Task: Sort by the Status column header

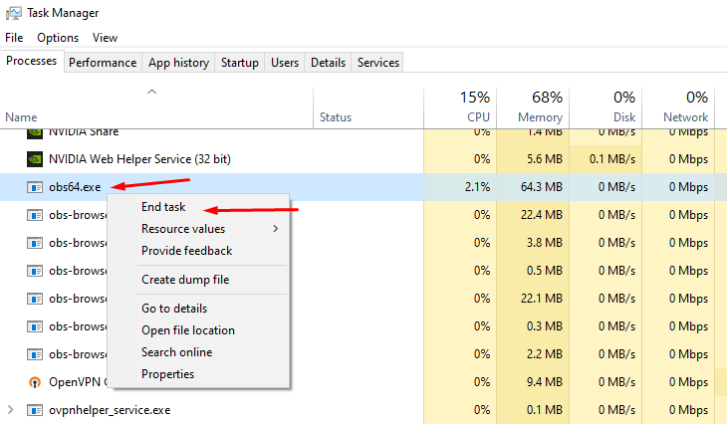Action: 336,117
